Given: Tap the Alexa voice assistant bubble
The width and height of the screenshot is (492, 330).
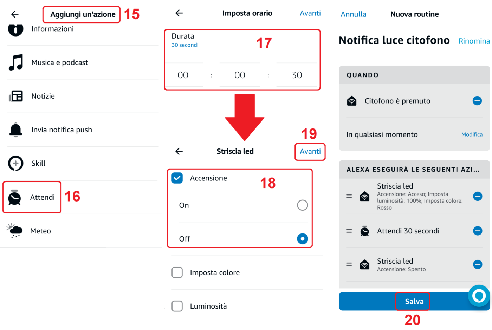Looking at the screenshot, I should [479, 296].
